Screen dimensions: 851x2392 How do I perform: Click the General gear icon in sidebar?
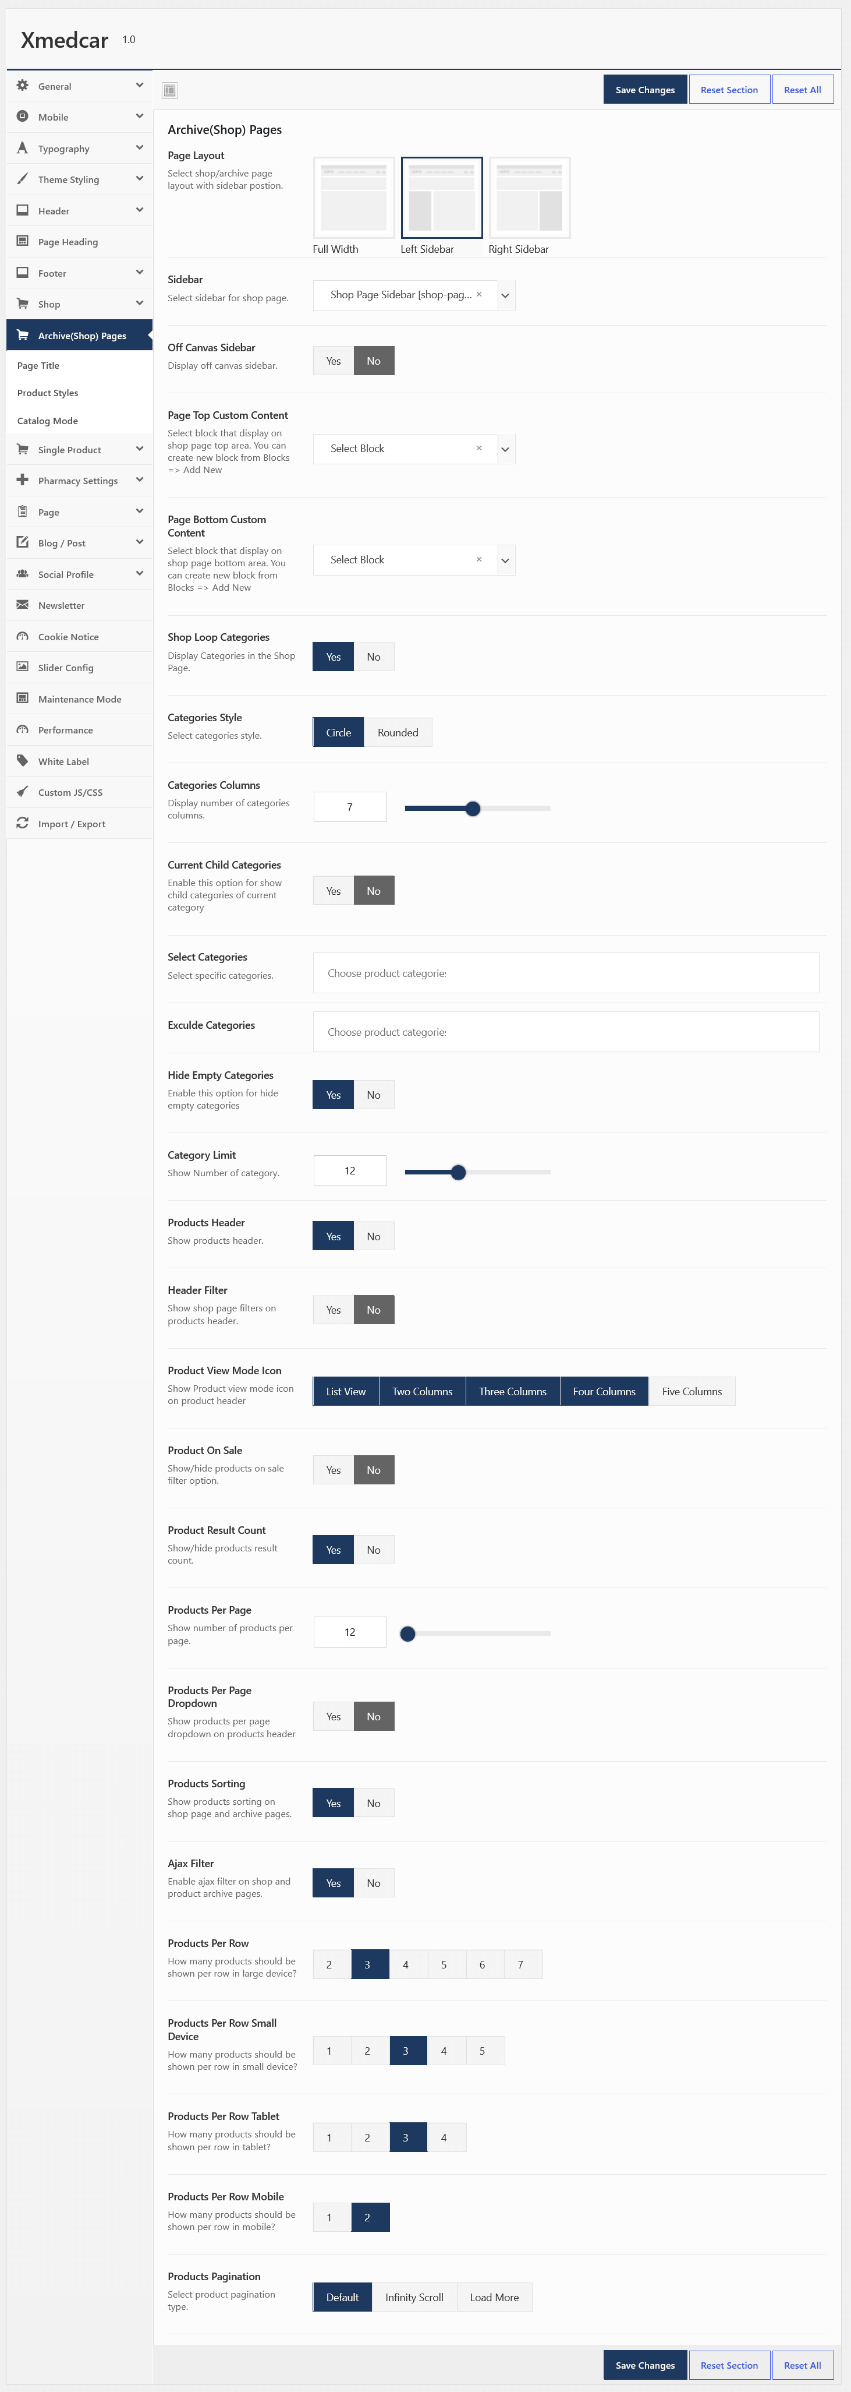point(22,86)
